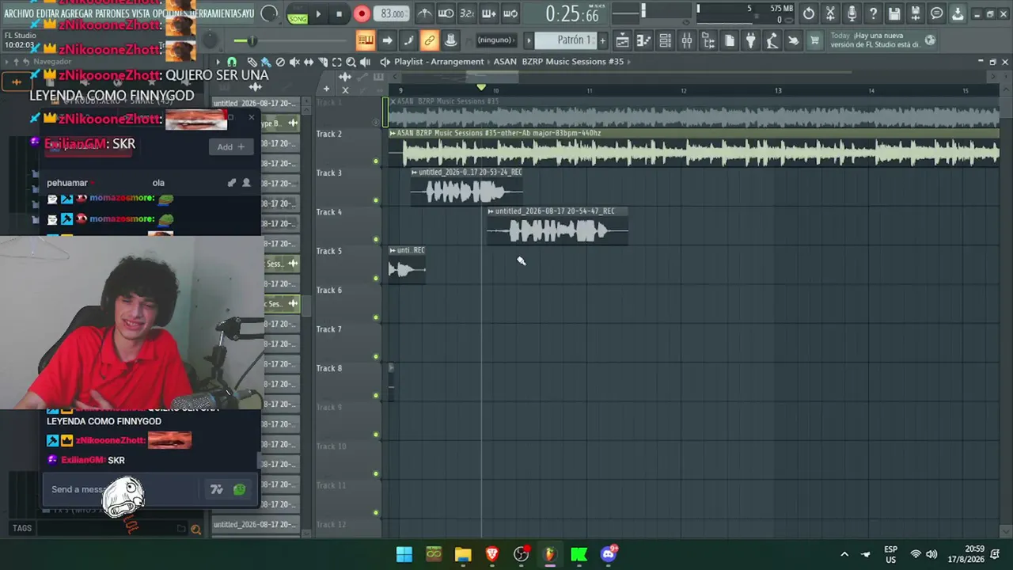Screen dimensions: 1013x570
Task: Click the tempo value 83.000
Action: tap(393, 13)
